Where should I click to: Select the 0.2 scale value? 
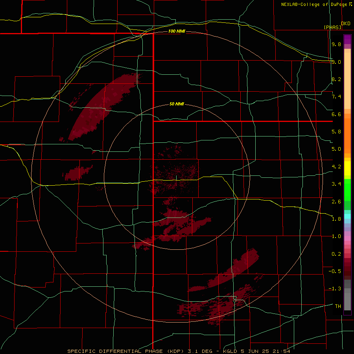coord(336,254)
